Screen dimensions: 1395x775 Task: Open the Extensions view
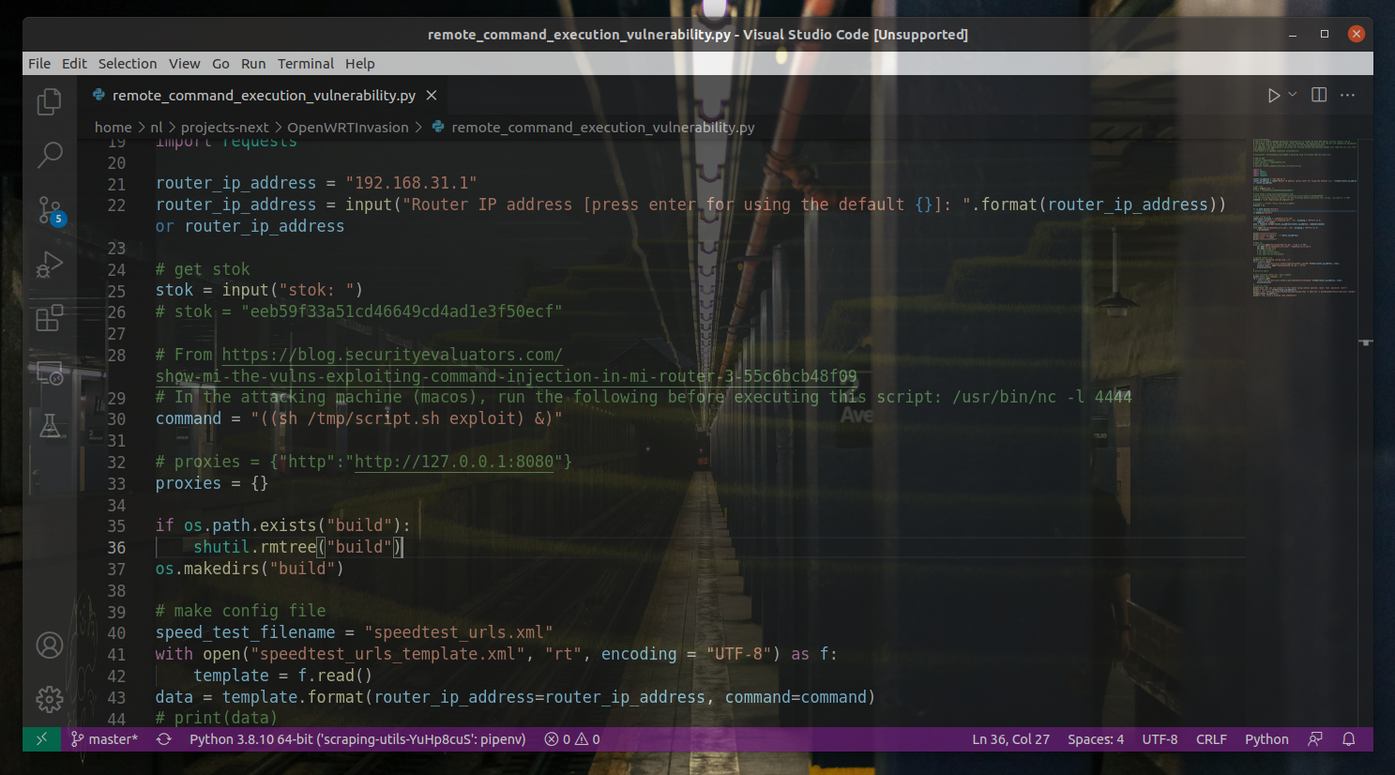50,318
